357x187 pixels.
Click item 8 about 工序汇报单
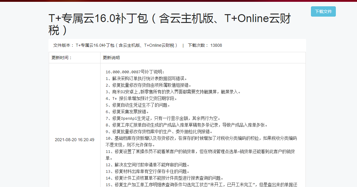(187, 125)
